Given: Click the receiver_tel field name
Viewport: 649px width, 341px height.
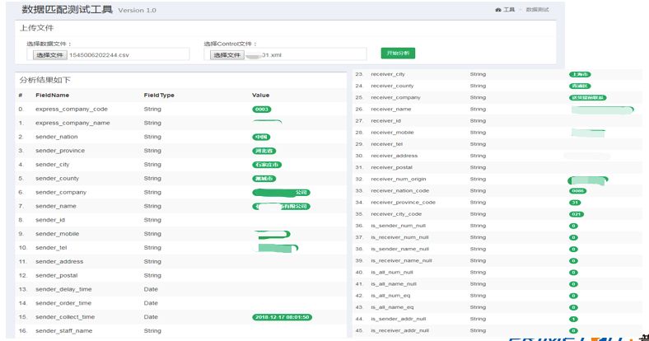Looking at the screenshot, I should coord(386,144).
